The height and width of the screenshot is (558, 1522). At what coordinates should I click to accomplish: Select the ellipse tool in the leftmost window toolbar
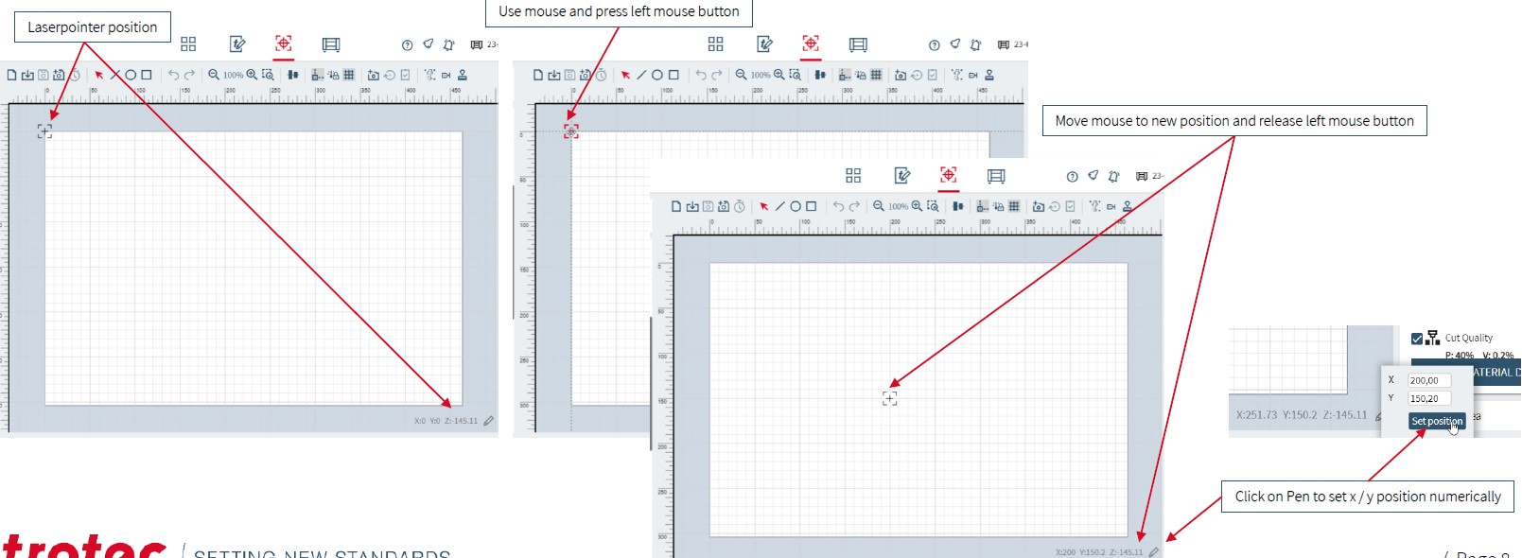pyautogui.click(x=131, y=75)
